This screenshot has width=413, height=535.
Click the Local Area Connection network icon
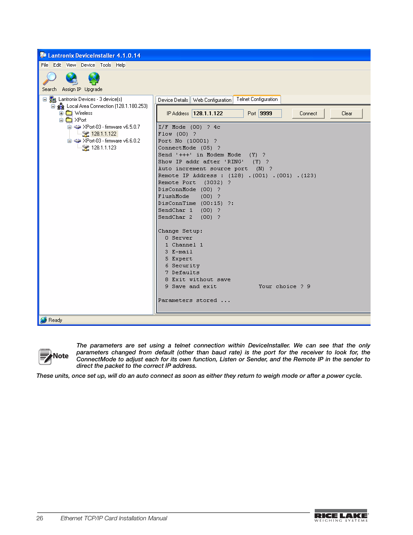coord(61,106)
